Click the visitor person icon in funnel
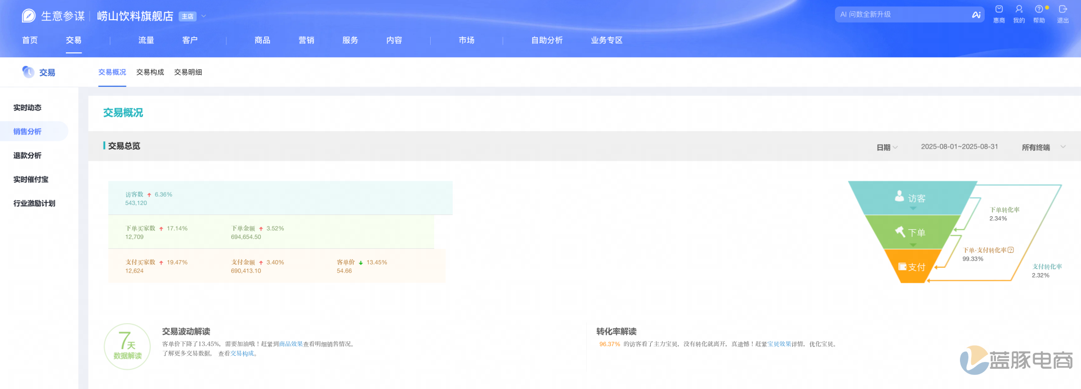 [x=899, y=196]
